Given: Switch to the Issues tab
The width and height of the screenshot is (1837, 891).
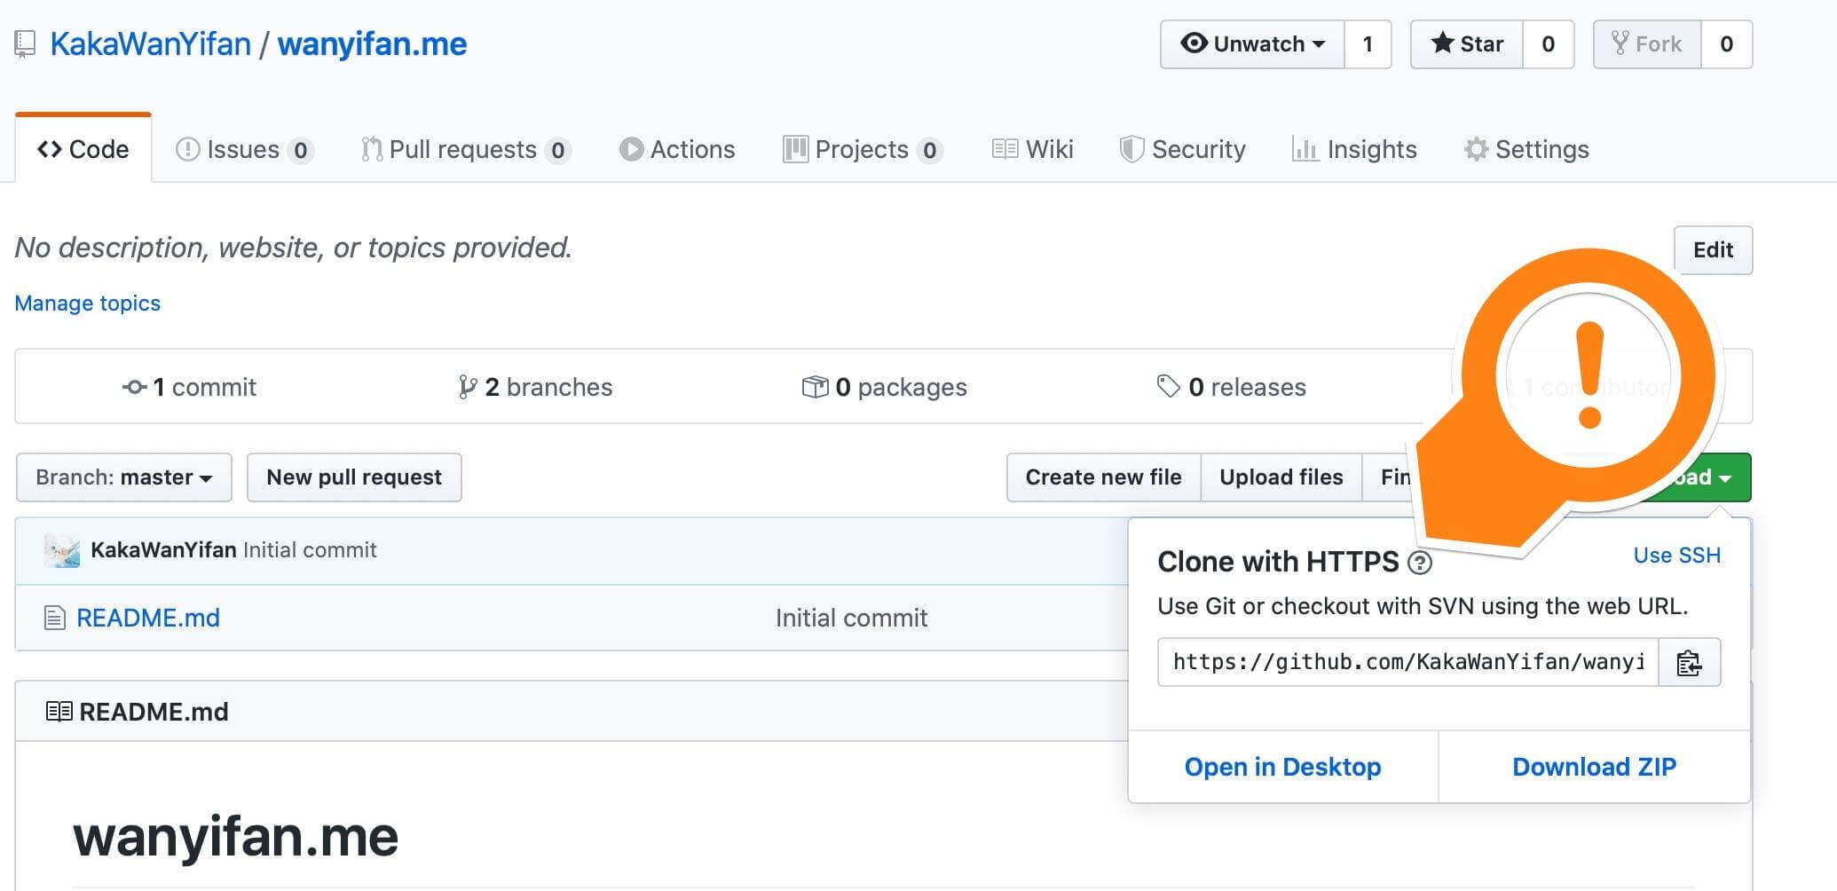Looking at the screenshot, I should point(242,149).
